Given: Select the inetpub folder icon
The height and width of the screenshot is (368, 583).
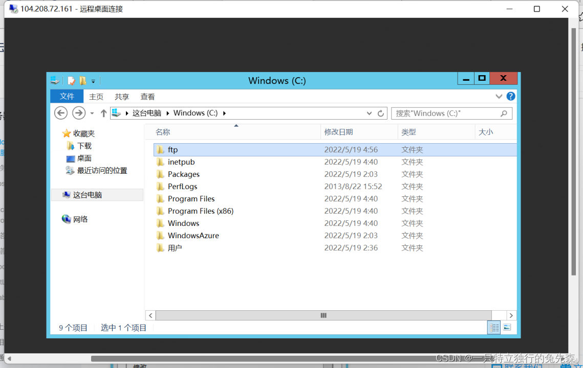Looking at the screenshot, I should click(x=160, y=162).
